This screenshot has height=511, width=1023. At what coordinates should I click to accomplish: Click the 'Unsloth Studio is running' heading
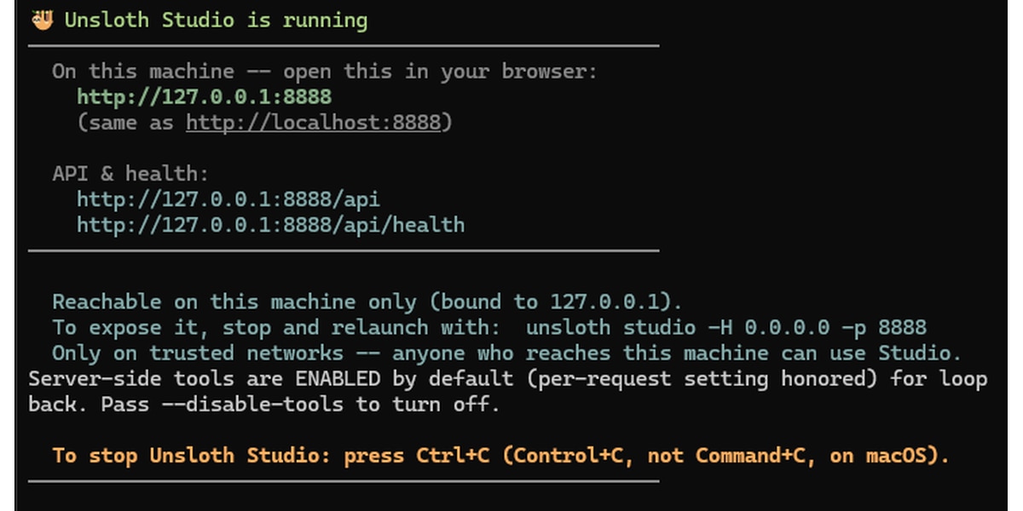click(217, 20)
